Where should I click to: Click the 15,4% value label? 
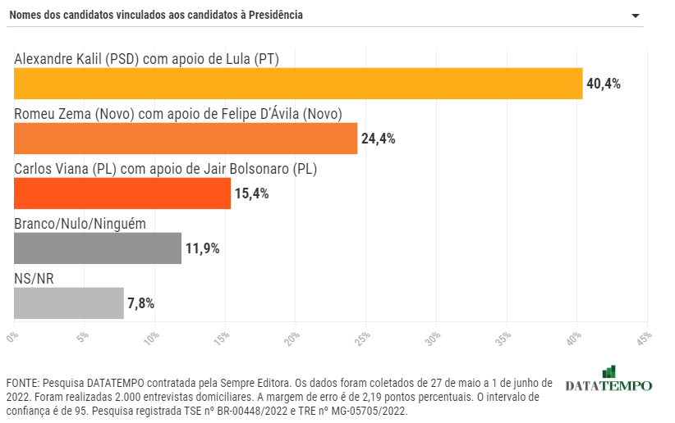251,193
